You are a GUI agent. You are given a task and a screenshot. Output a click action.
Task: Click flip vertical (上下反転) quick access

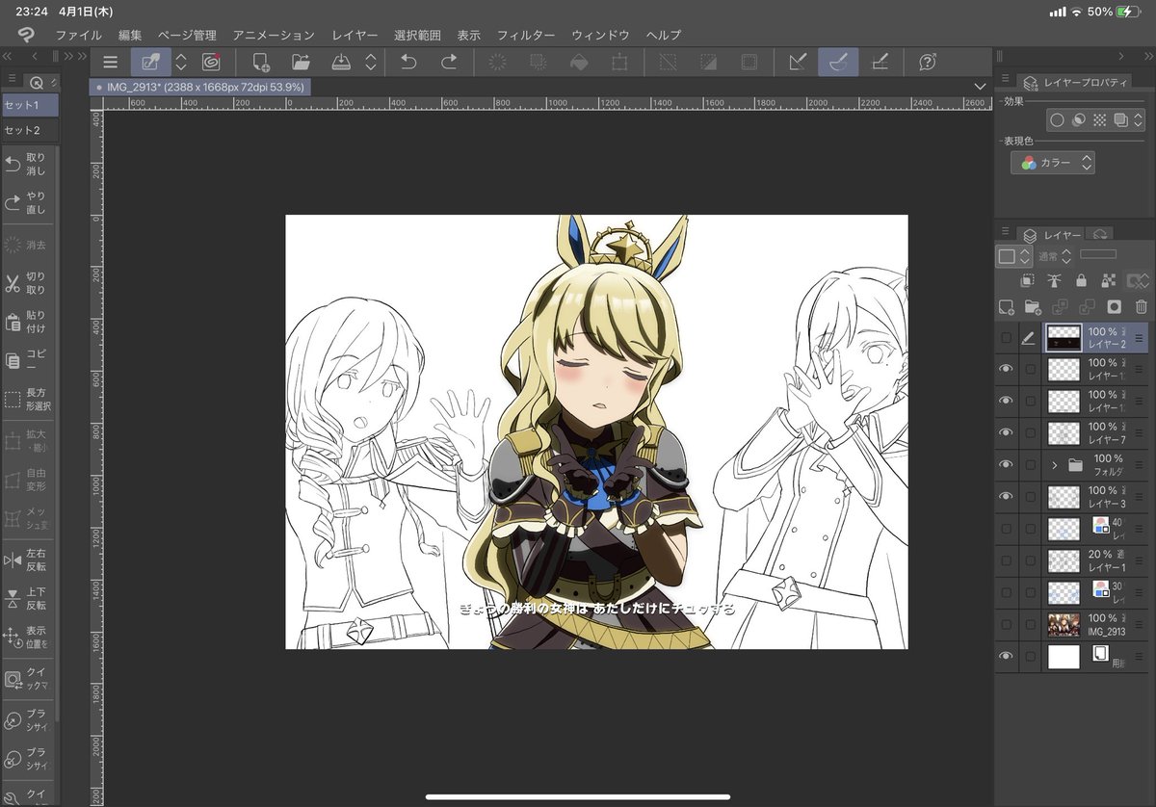[27, 598]
